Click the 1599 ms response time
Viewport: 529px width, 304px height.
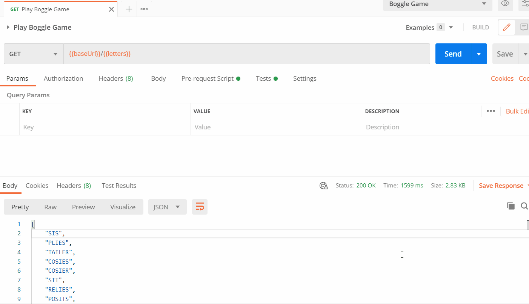pyautogui.click(x=412, y=186)
